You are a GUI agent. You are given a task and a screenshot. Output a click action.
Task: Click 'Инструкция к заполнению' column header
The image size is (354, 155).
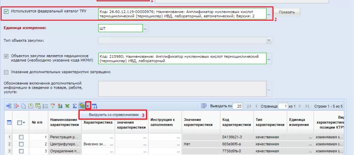(165, 122)
